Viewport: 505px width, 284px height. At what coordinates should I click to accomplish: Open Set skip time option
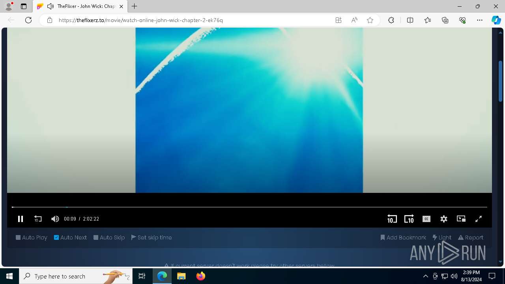point(151,237)
